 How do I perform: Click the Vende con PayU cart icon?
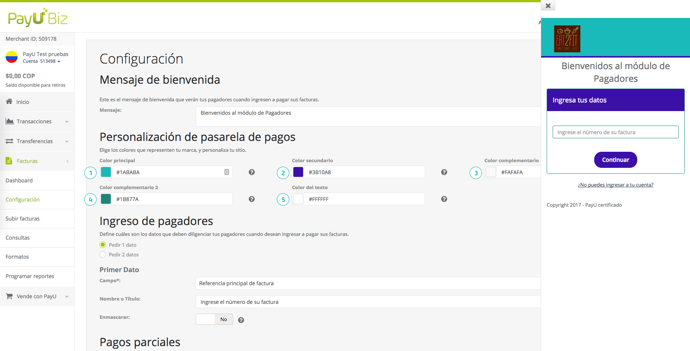coord(9,296)
